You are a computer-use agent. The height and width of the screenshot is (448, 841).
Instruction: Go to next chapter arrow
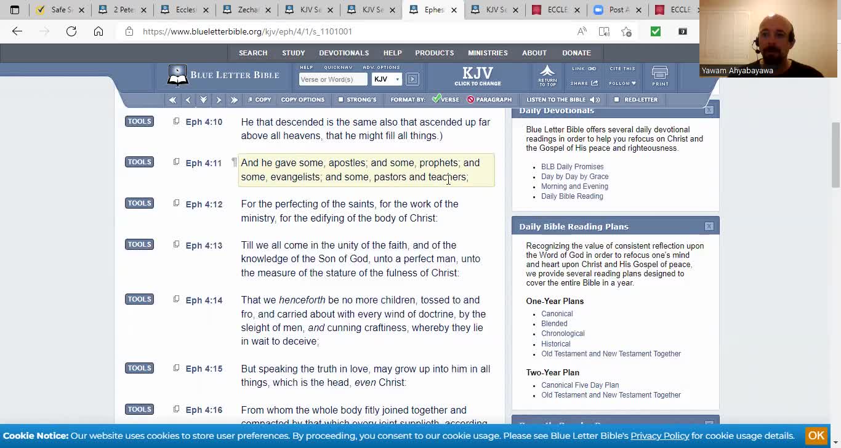pos(219,100)
